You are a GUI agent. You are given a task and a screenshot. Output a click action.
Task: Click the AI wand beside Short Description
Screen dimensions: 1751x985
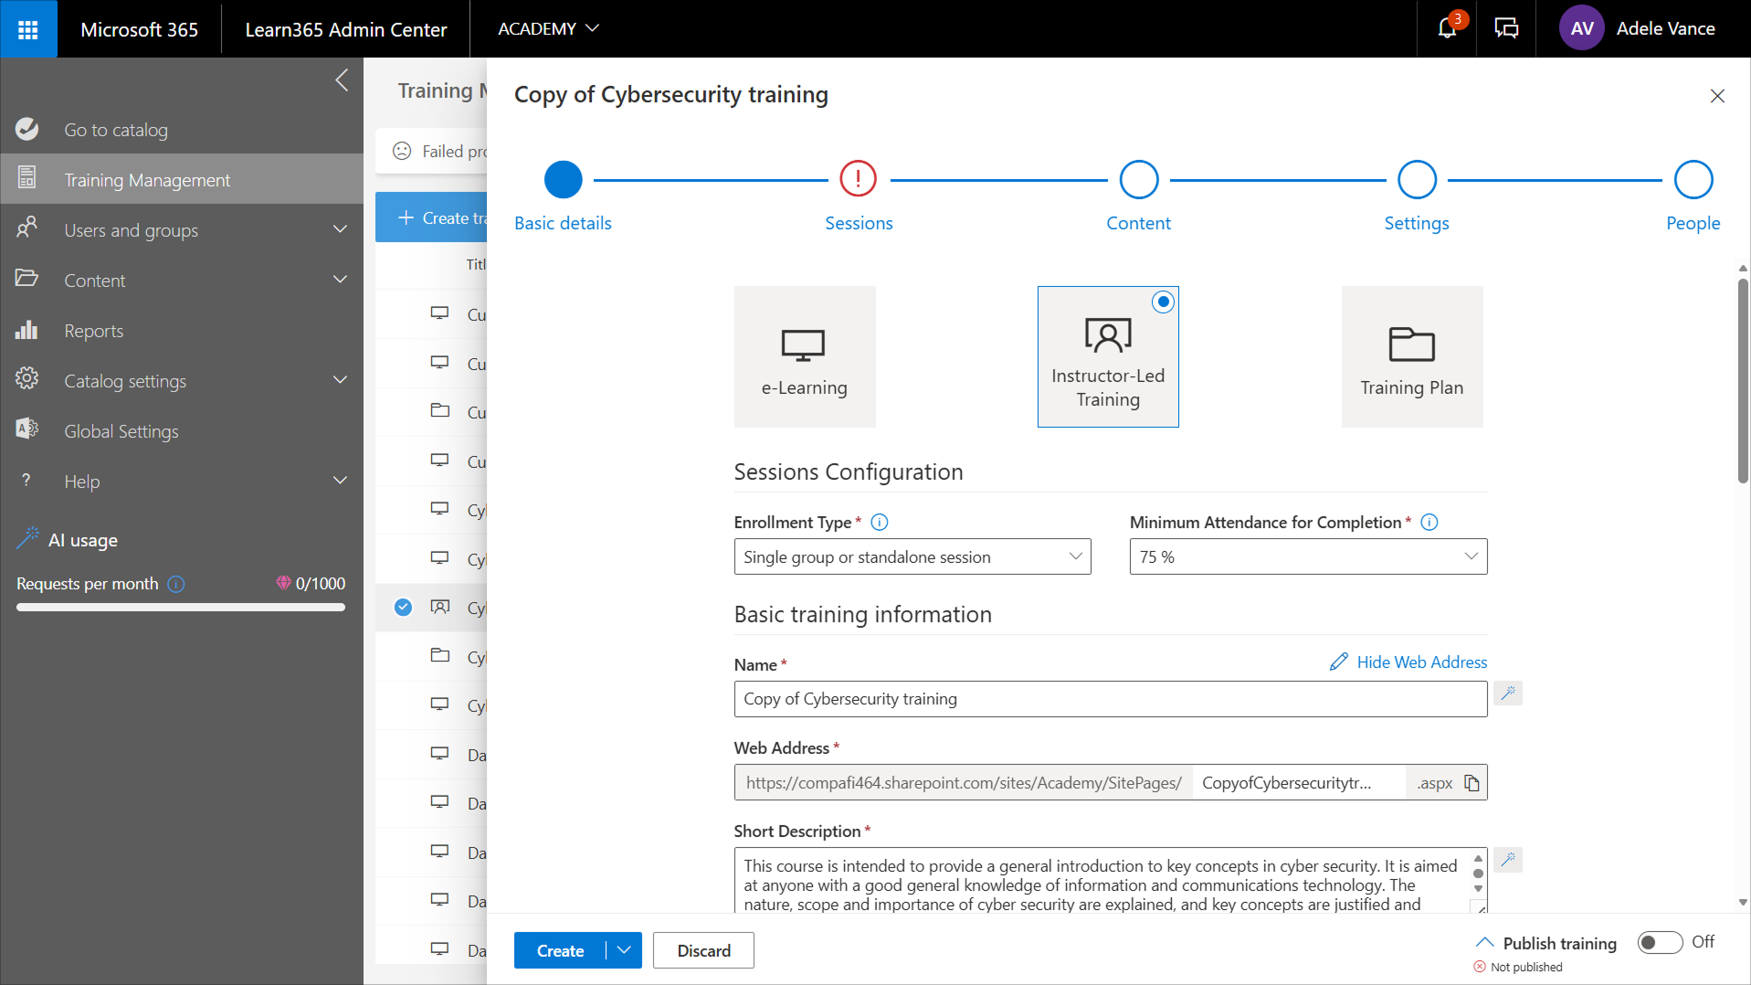1508,860
